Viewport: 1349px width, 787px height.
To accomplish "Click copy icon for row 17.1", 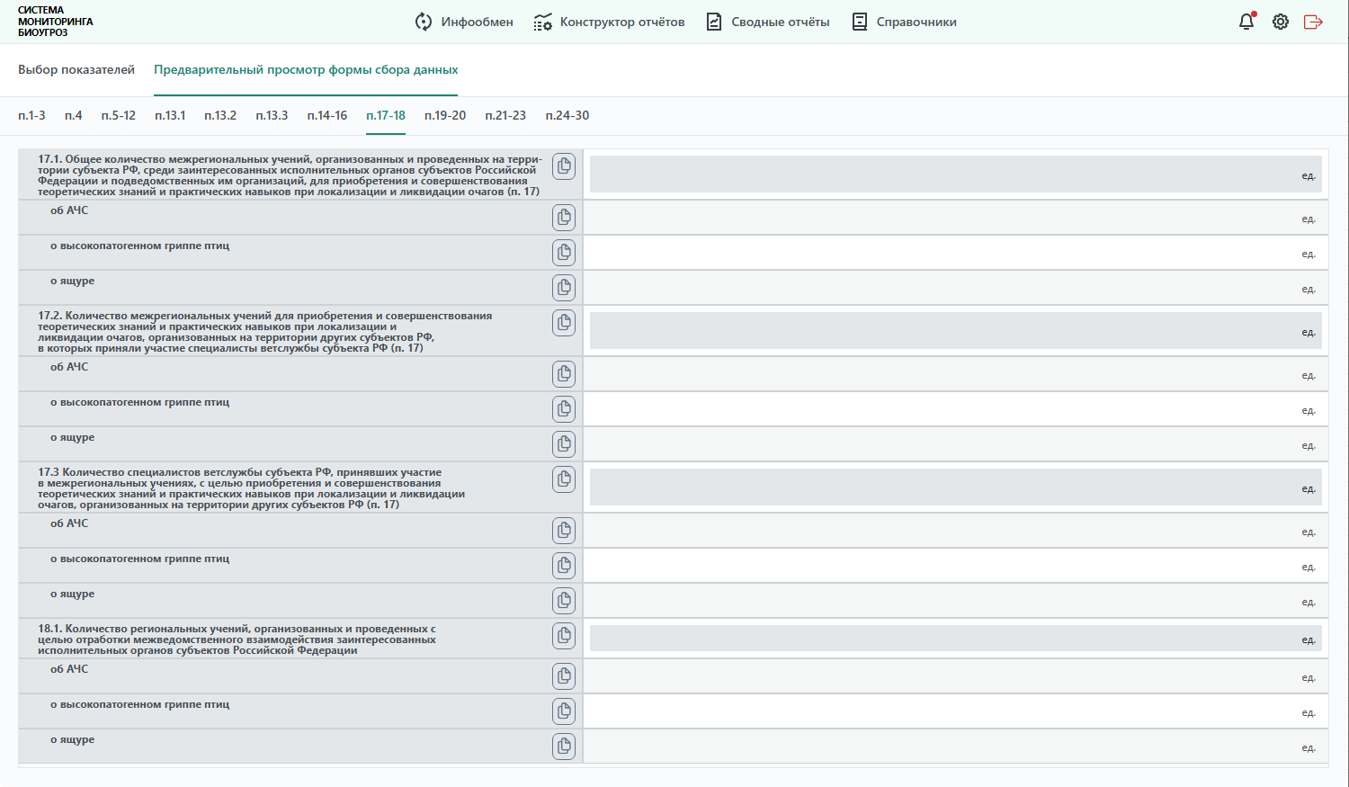I will (564, 166).
